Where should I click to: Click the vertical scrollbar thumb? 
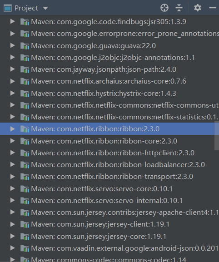click(217, 136)
